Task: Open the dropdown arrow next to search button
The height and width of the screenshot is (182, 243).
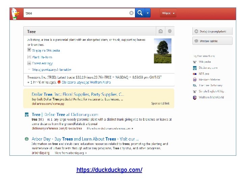Action: pos(148,13)
